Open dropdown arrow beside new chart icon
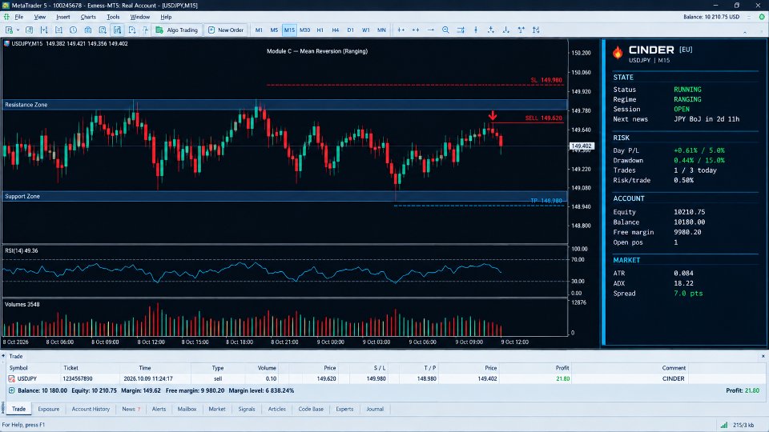The height and width of the screenshot is (432, 769). point(18,30)
